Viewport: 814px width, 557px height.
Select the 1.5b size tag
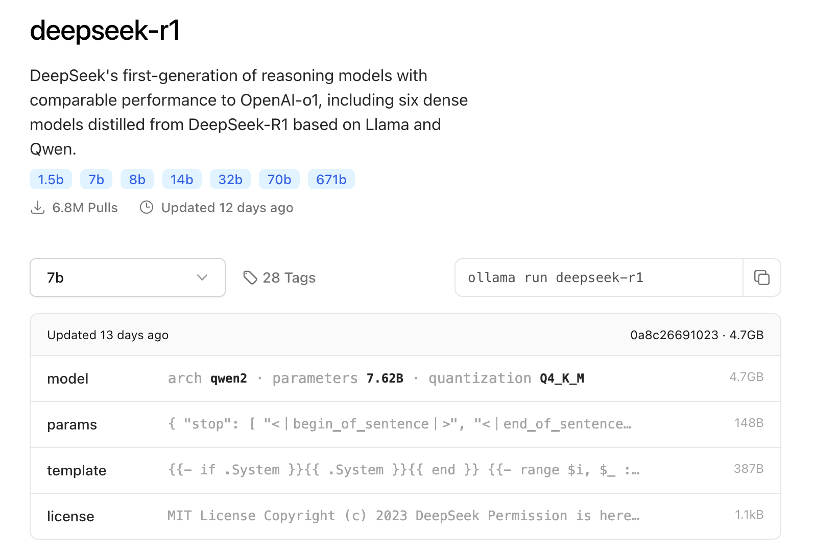51,180
